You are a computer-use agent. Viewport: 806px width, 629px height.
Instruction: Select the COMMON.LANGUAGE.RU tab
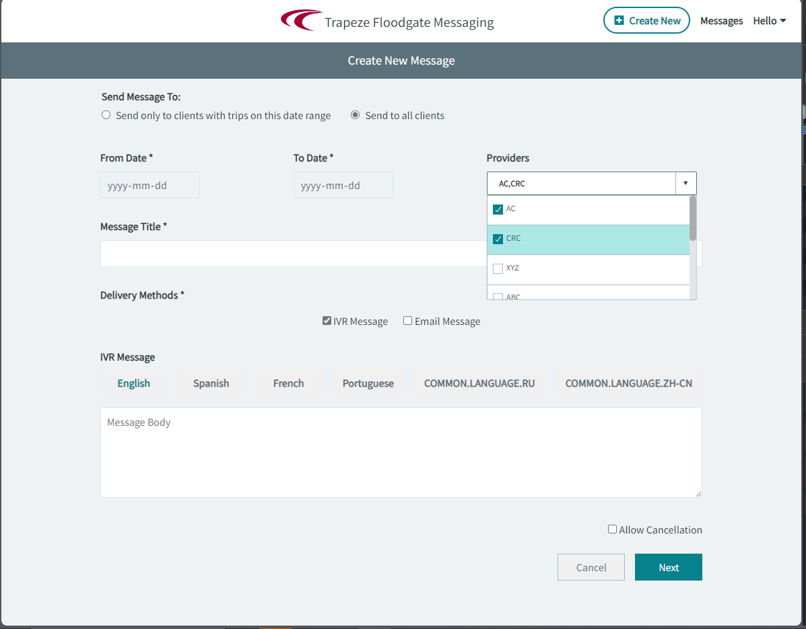pyautogui.click(x=479, y=383)
